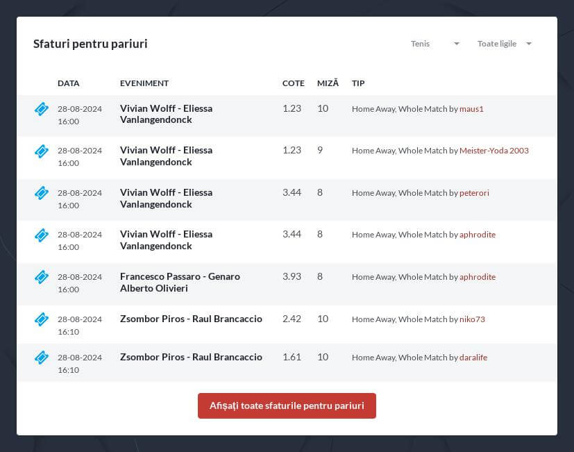The image size is (574, 452).
Task: Click ticket icon in the daralife row
Action: (x=42, y=358)
